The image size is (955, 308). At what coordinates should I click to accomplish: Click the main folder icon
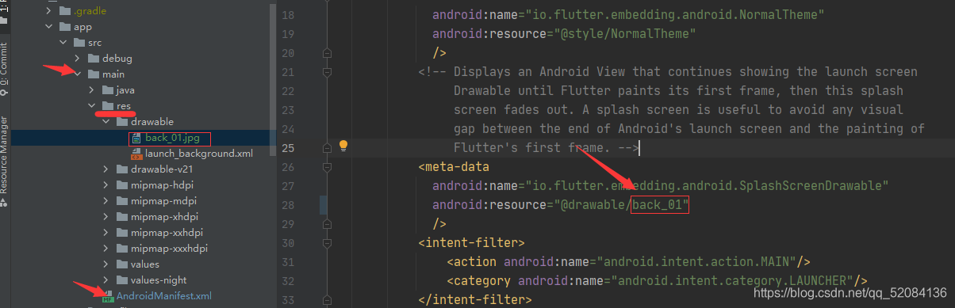tap(94, 74)
